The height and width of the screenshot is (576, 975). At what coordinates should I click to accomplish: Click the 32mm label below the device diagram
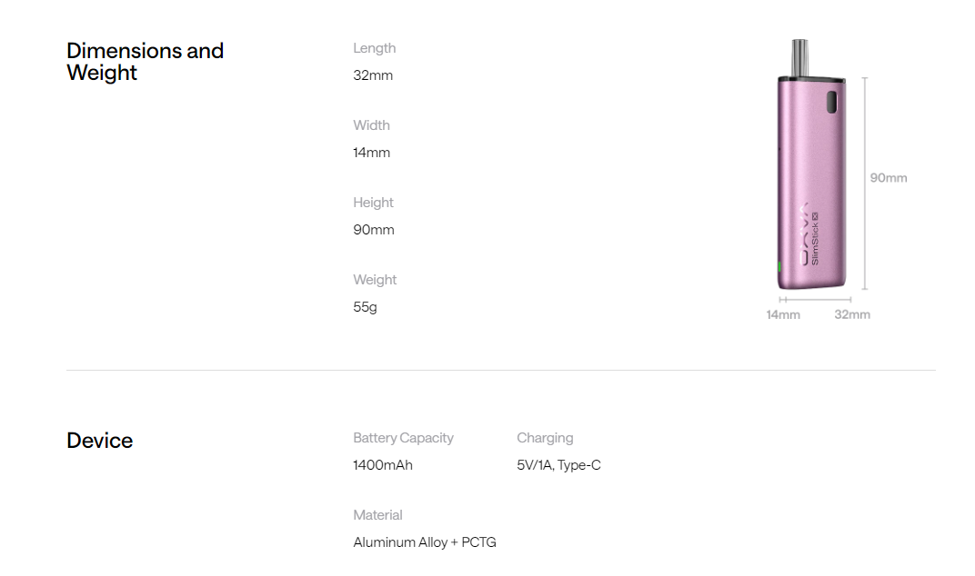tap(852, 314)
